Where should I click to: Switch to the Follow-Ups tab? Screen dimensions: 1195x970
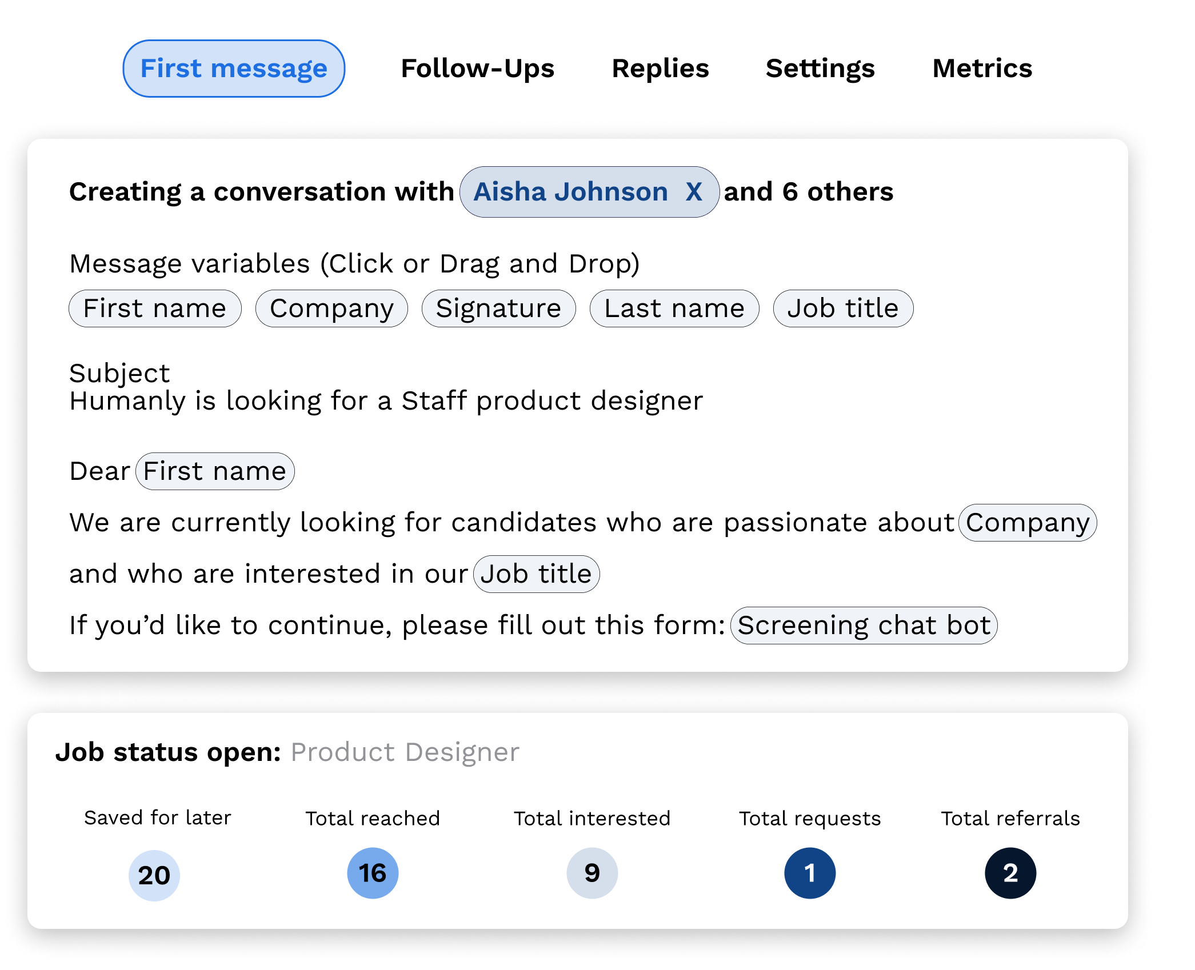pos(477,69)
